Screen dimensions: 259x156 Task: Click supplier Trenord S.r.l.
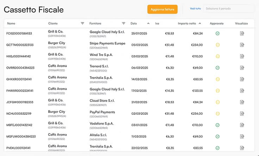99,66
